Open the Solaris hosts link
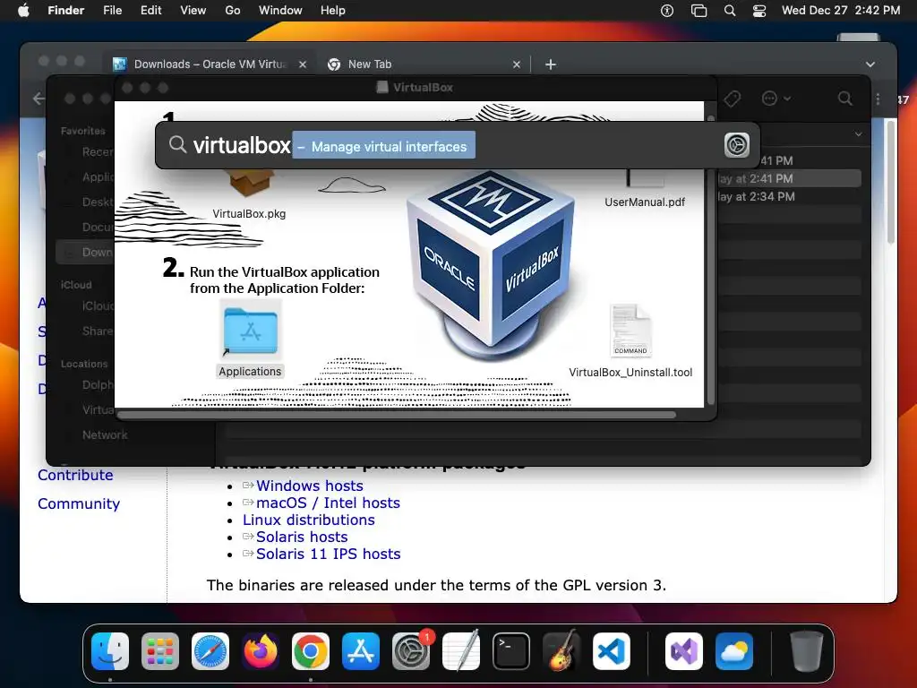917x688 pixels. point(302,537)
